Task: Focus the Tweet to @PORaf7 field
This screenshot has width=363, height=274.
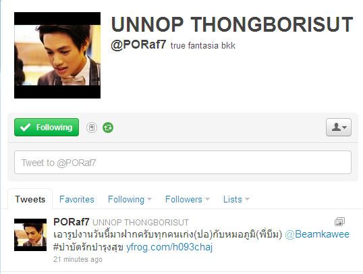Action: [x=183, y=163]
